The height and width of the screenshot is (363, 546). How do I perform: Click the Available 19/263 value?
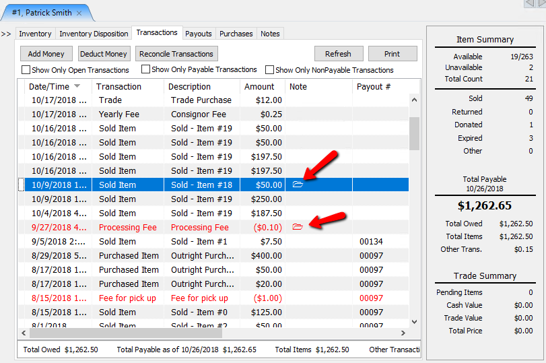[522, 57]
